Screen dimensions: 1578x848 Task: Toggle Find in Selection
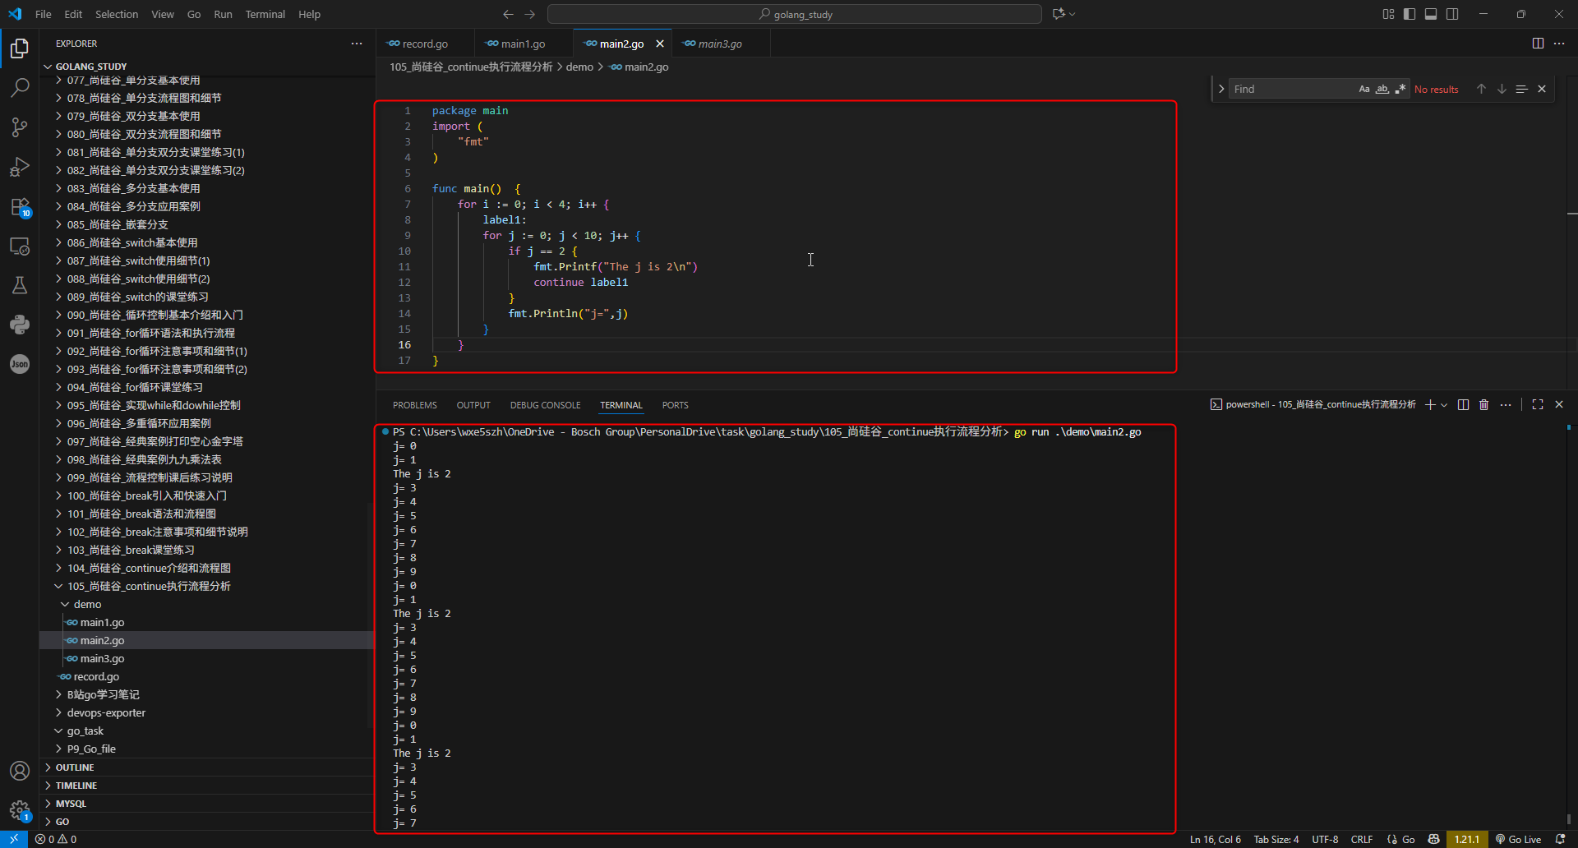[x=1521, y=89]
